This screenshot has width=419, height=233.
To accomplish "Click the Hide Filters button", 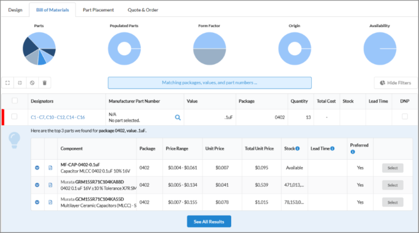I will tap(396, 83).
